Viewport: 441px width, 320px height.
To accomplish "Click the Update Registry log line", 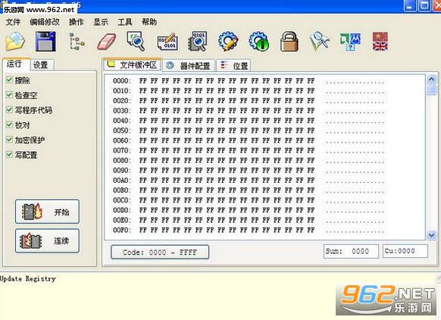I will (28, 279).
